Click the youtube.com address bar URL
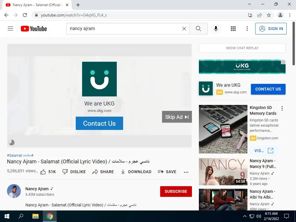The width and height of the screenshot is (296, 222). point(74,15)
